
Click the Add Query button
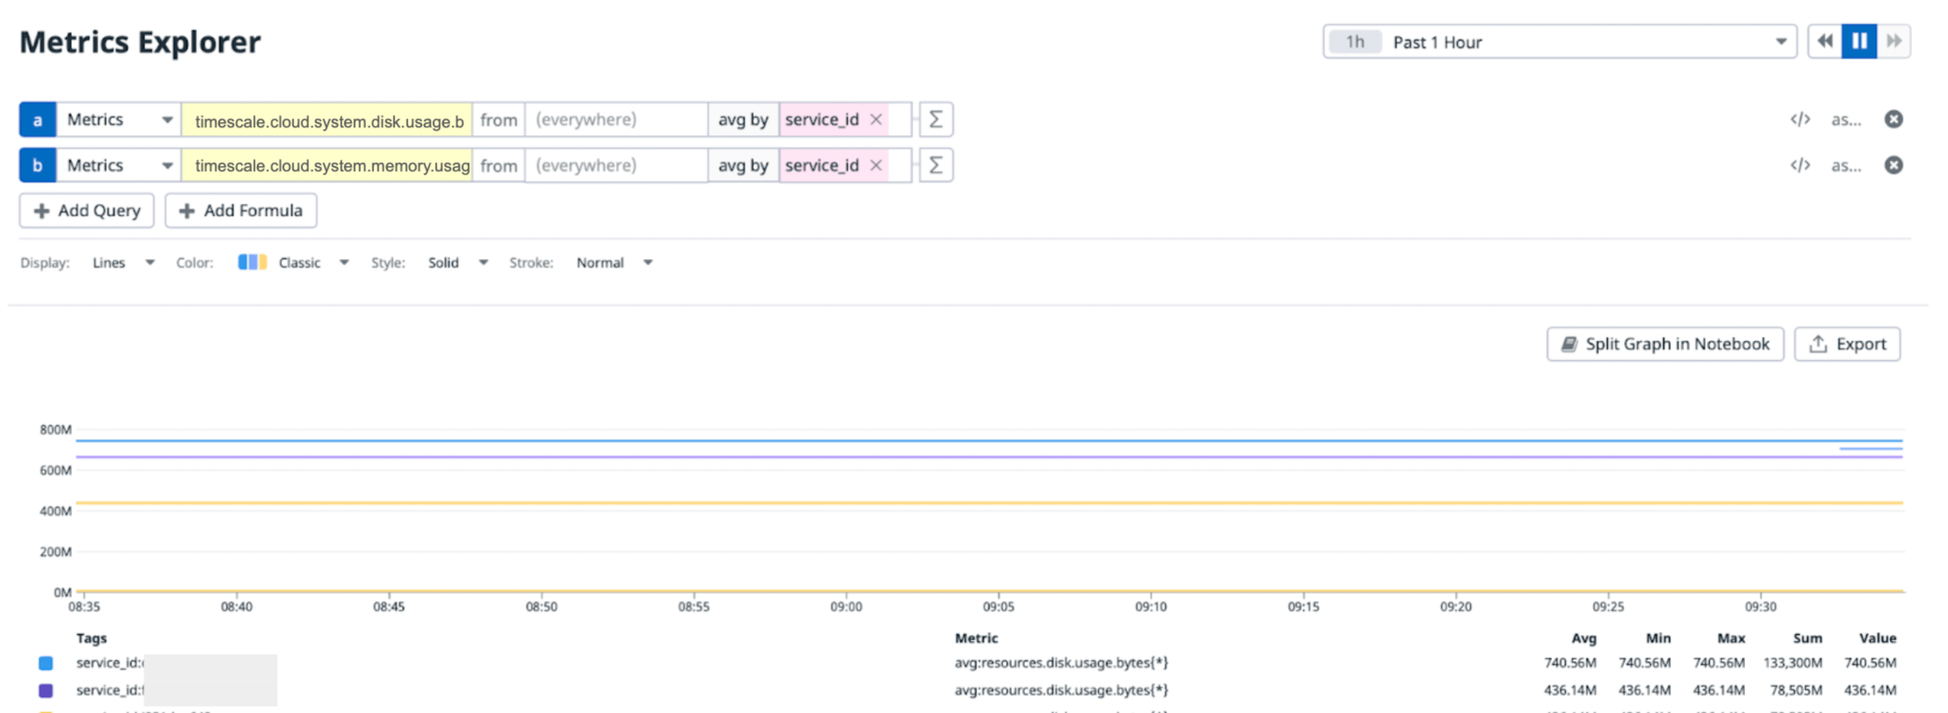(86, 211)
